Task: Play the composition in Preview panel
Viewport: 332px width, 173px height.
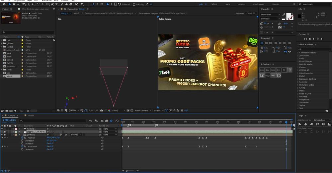Action: coord(314,39)
